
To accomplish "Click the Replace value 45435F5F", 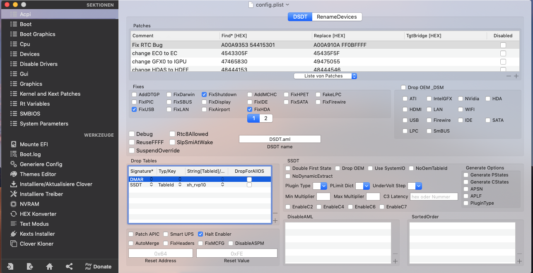I will 327,53.
